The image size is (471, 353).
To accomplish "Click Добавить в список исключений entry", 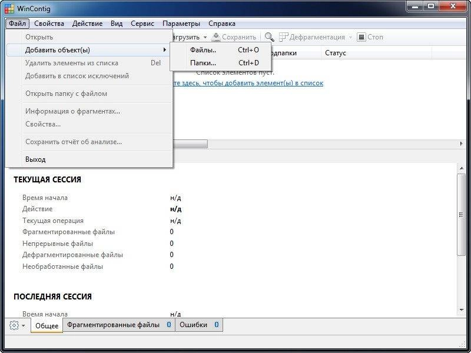I will tap(89, 76).
